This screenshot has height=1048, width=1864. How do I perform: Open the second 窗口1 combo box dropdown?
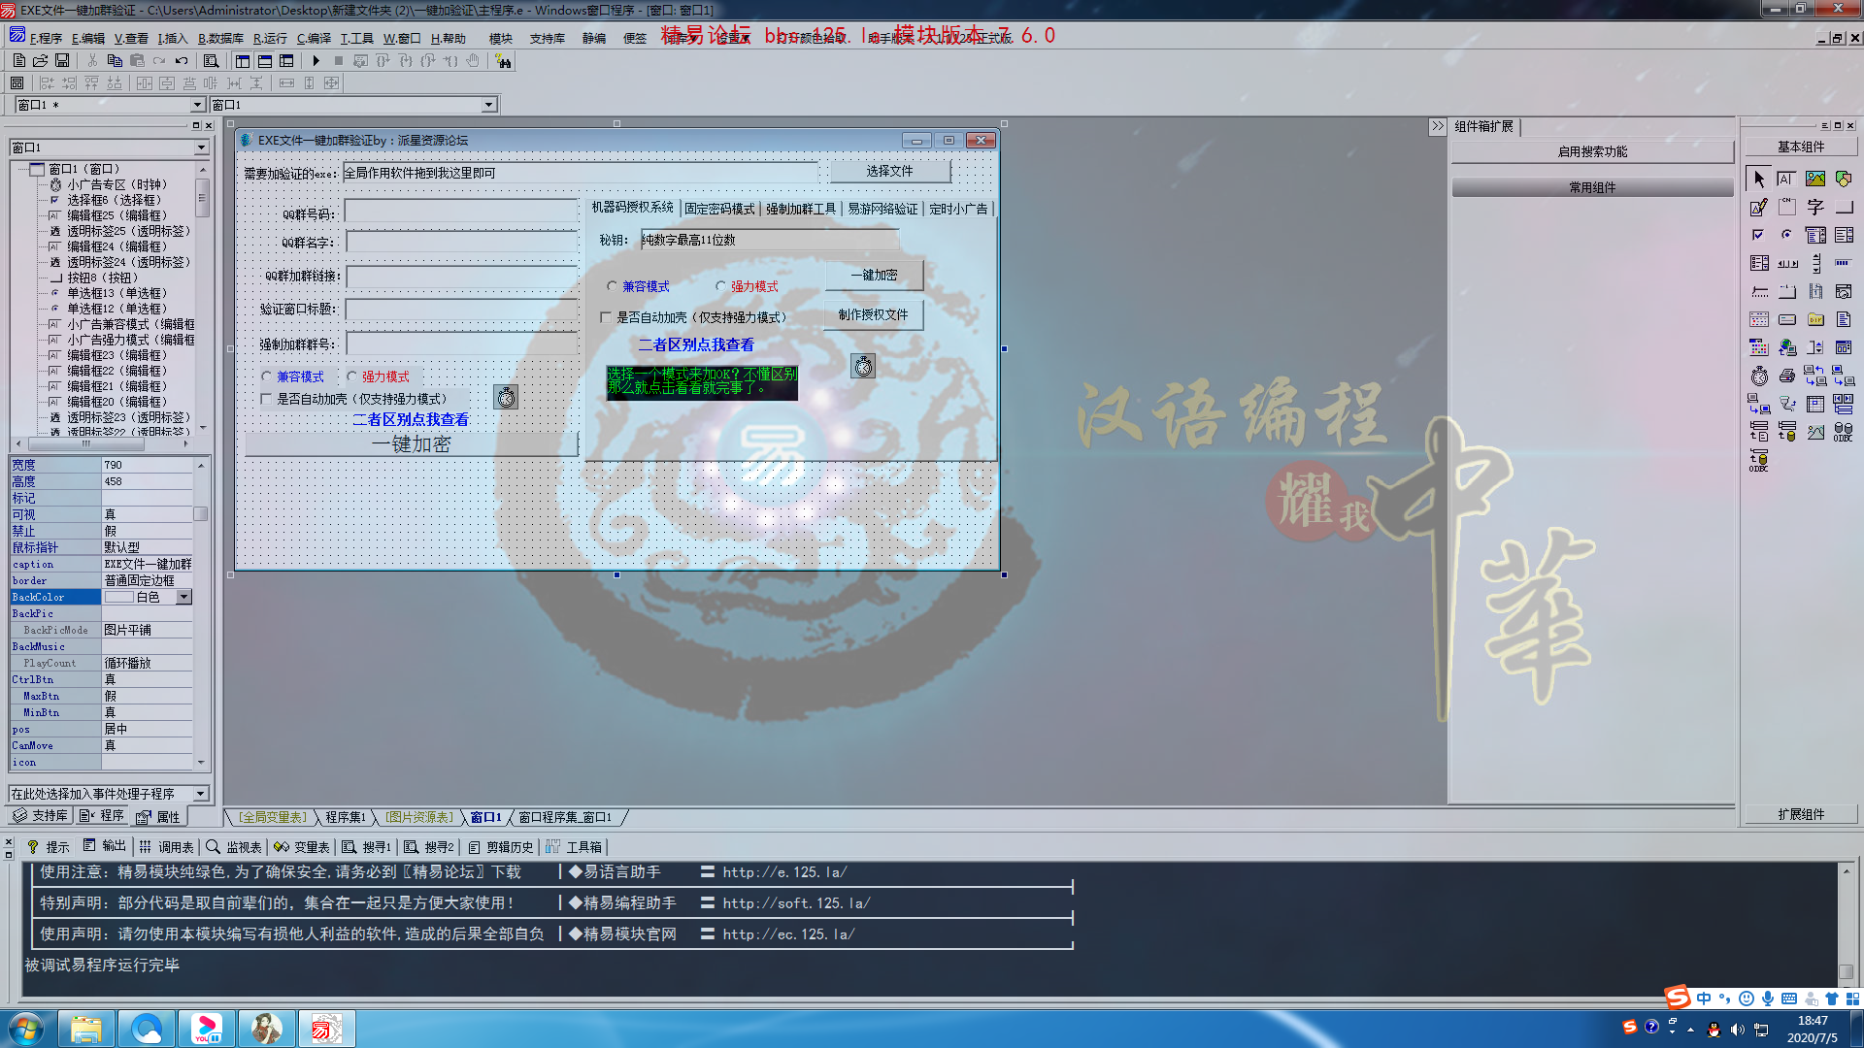tap(489, 105)
